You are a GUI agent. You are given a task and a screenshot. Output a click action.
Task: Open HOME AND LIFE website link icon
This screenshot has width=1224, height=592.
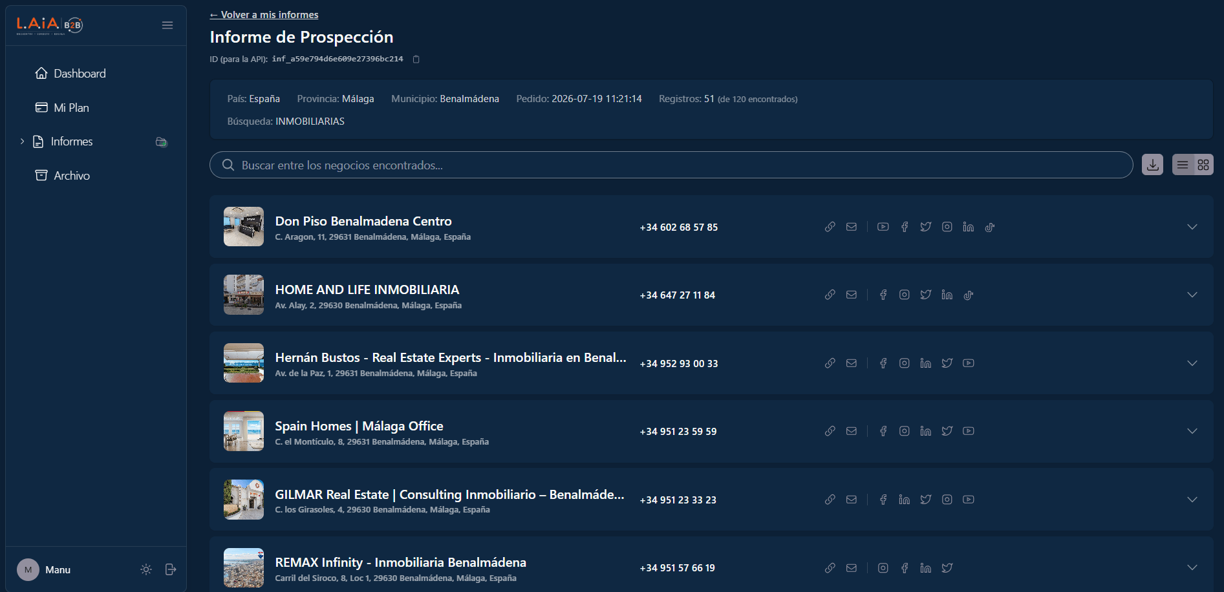pyautogui.click(x=830, y=295)
